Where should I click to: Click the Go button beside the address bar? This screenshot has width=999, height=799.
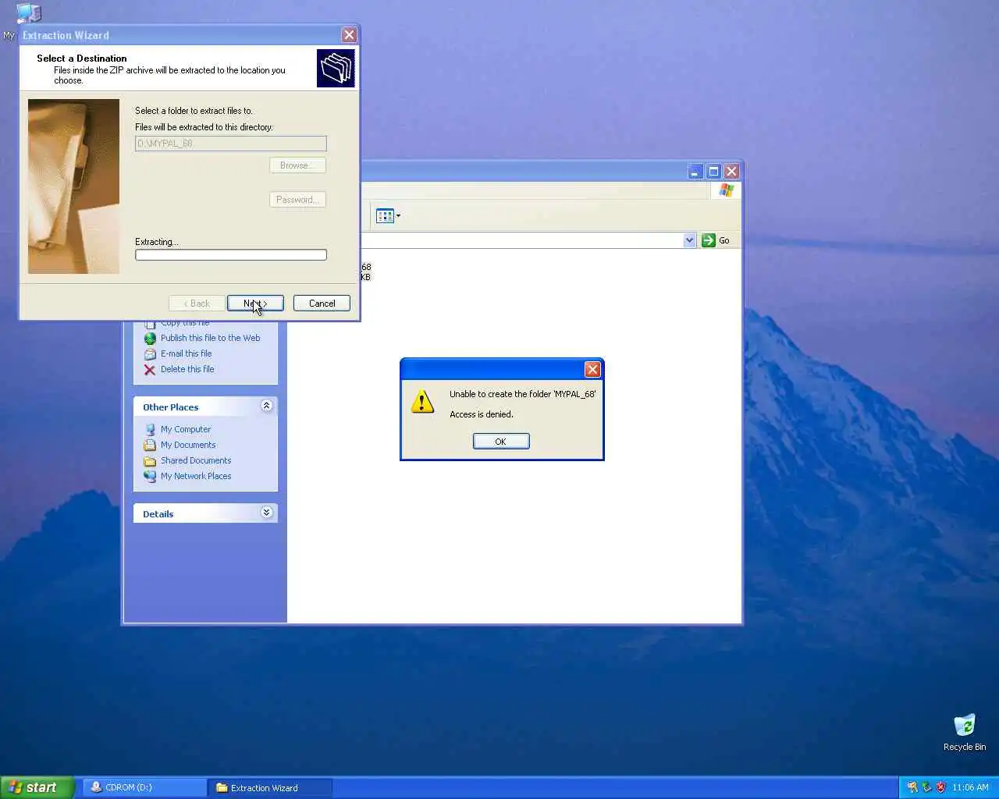(x=716, y=240)
